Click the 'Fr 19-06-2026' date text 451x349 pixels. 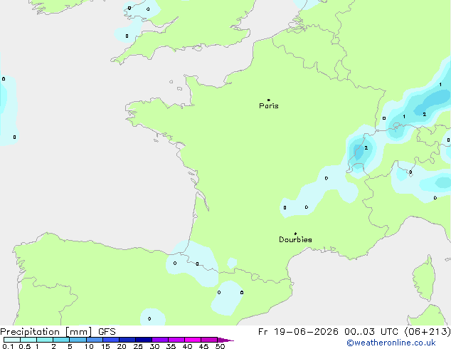pos(298,332)
